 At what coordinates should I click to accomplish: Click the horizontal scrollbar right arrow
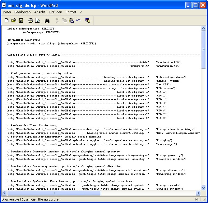point(198,193)
